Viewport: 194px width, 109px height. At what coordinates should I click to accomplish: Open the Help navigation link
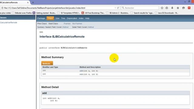tap(87, 18)
